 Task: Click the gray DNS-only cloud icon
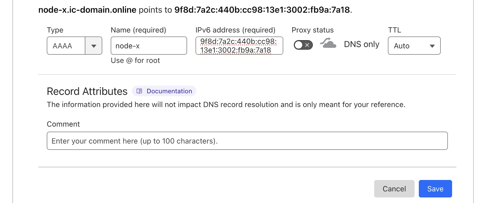coord(328,43)
